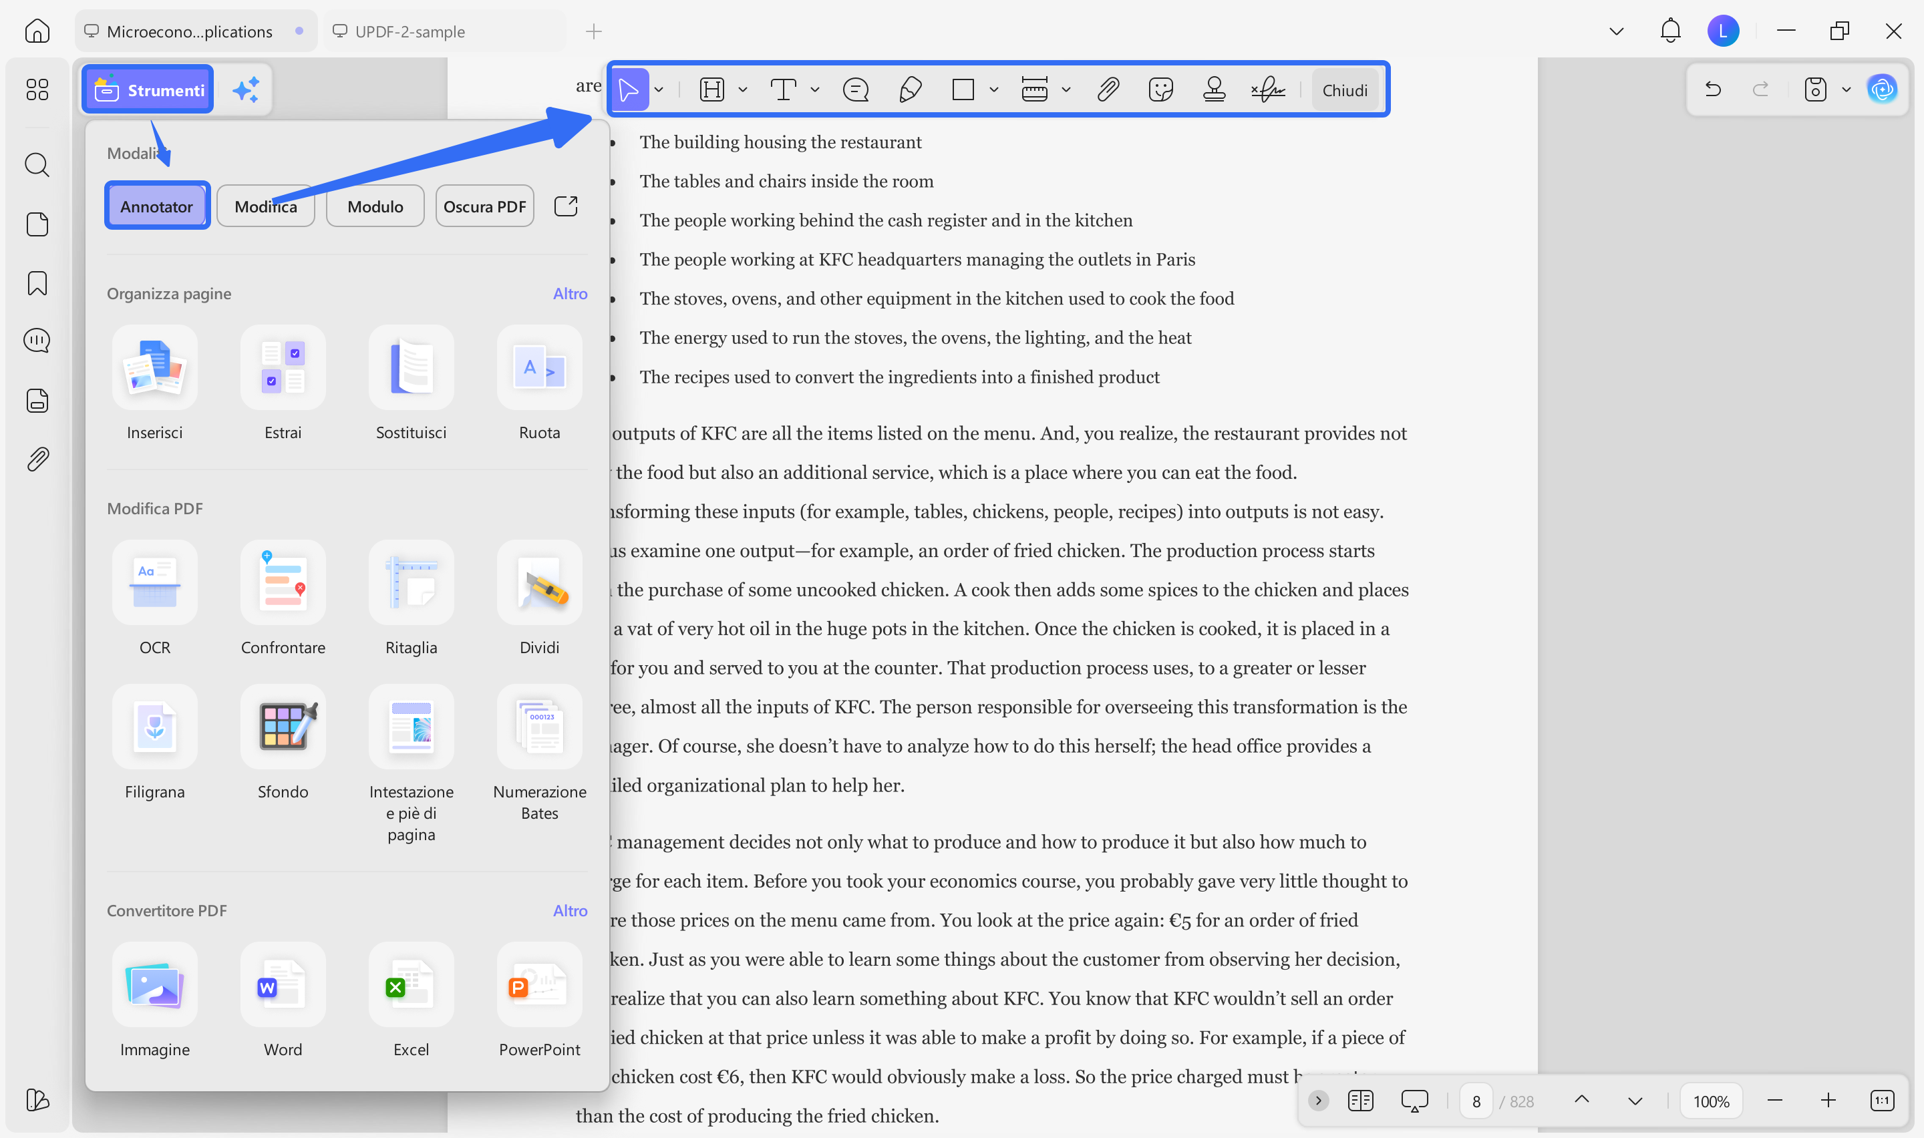Expand Rectangle shape dropdown arrow
This screenshot has height=1138, width=1924.
[x=994, y=89]
